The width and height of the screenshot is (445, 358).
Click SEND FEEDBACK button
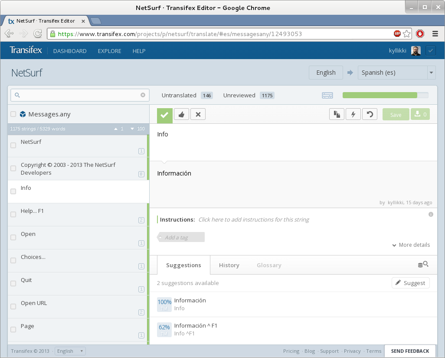410,351
